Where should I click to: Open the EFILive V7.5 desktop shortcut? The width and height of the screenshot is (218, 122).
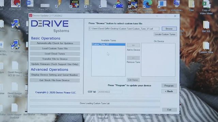(118, 7)
